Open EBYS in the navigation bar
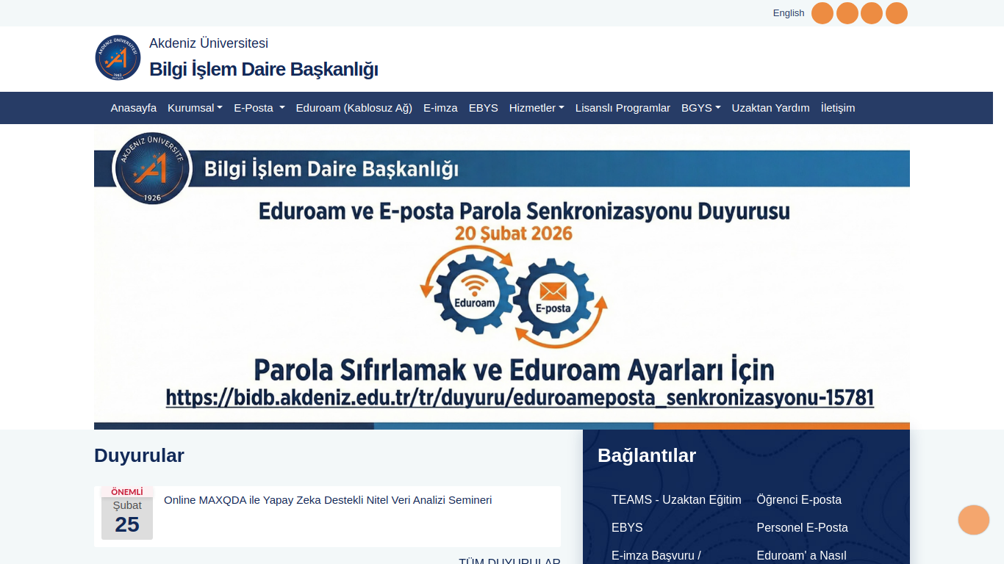 (x=484, y=108)
